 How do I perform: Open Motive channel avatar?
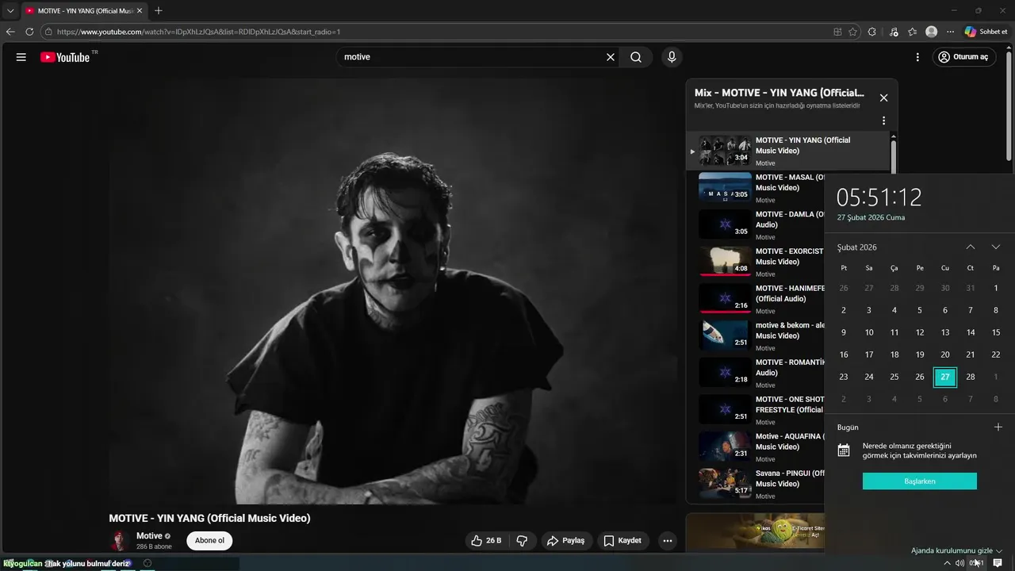(119, 541)
